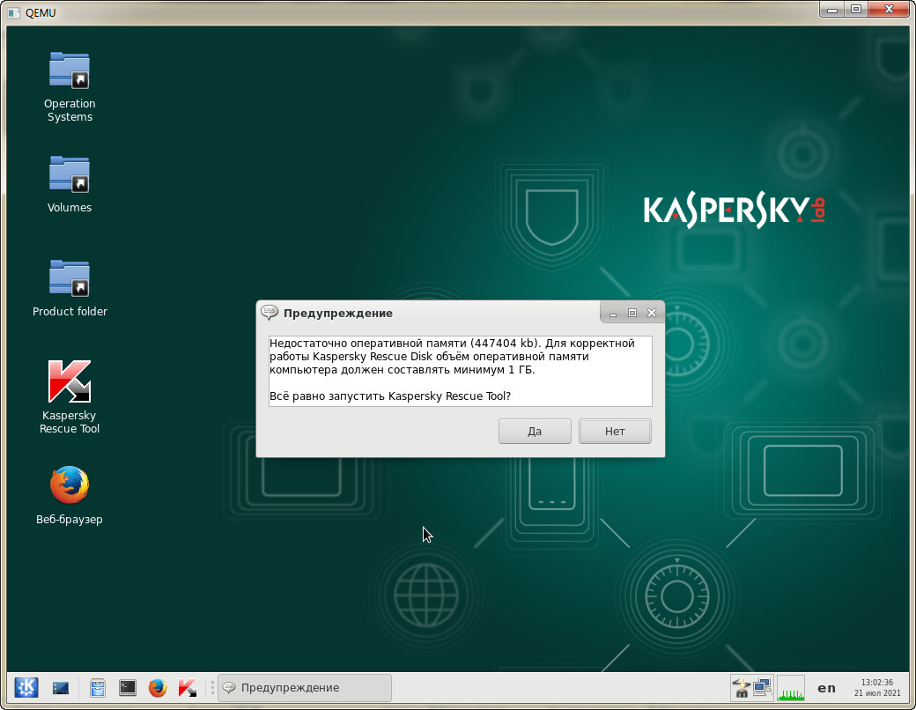
Task: Click the taskbar clock showing 13:02:36
Action: (877, 688)
